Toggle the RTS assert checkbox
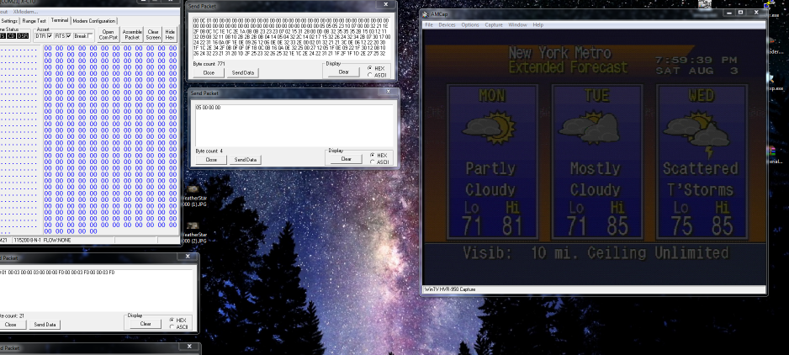789x355 pixels. tap(68, 35)
